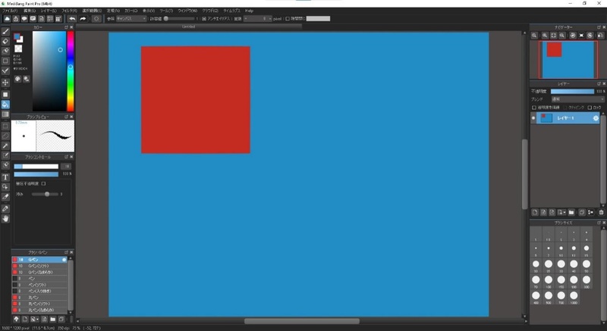This screenshot has width=607, height=331.
Task: Choose the 70 brush size preset
Action: (536, 281)
